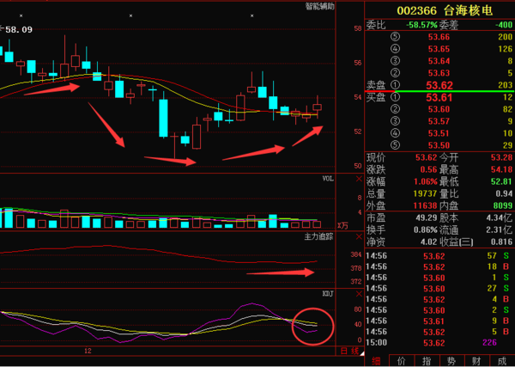The image size is (515, 367).
Task: Select buy level 5 price 53.50
Action: 439,145
